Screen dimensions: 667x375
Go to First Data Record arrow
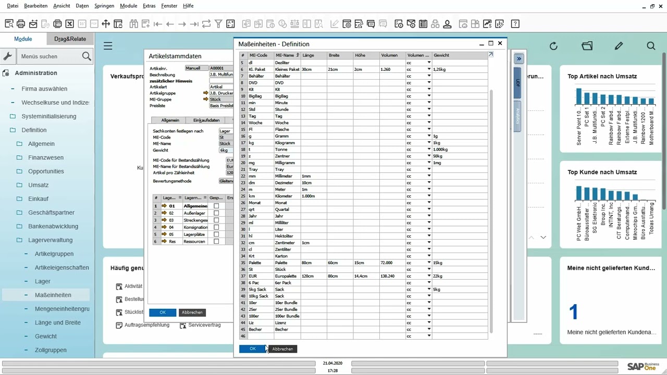pos(157,24)
